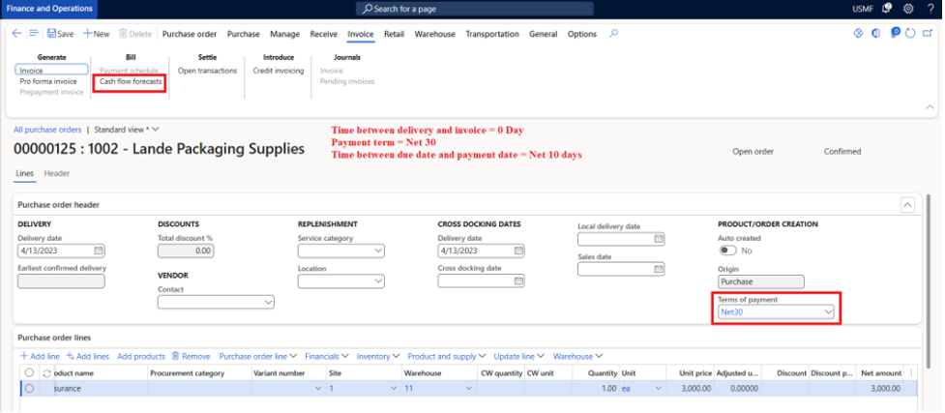Open the navigation list hamburger icon
This screenshot has width=945, height=413.
(34, 34)
